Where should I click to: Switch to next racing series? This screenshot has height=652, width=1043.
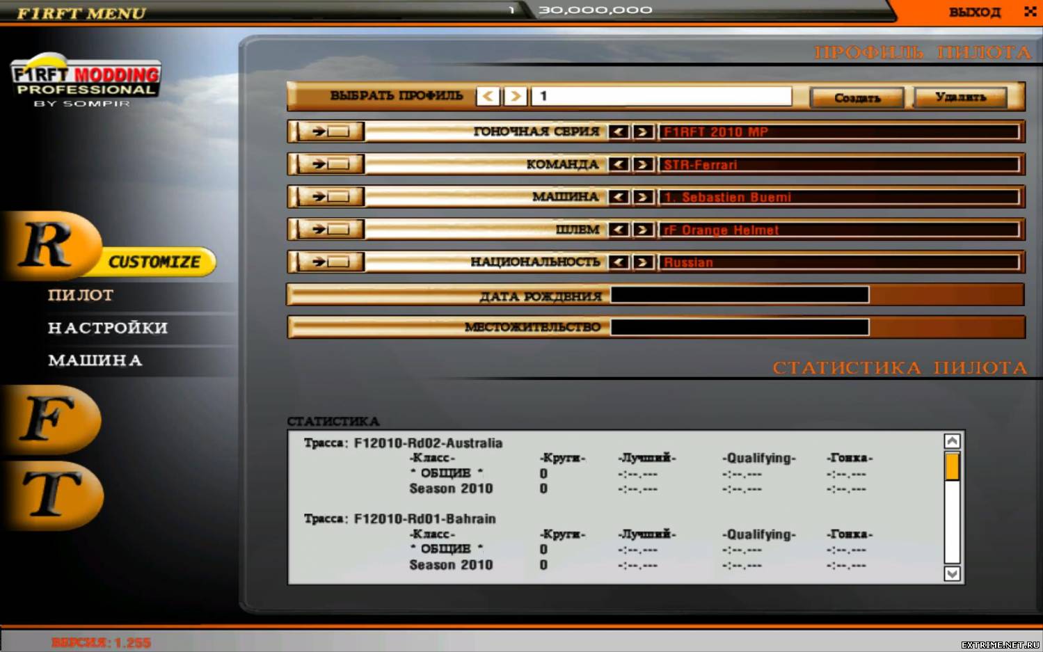(643, 132)
